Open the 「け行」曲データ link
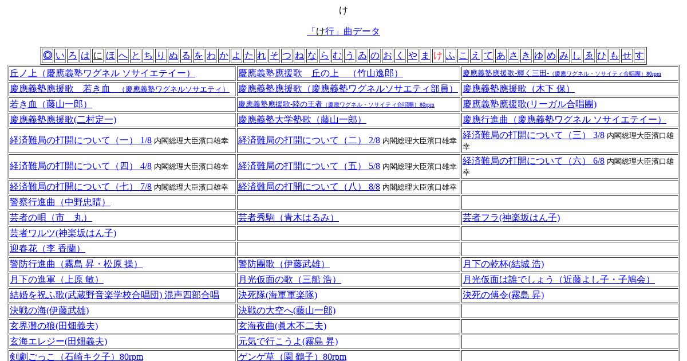The image size is (687, 361). [343, 31]
